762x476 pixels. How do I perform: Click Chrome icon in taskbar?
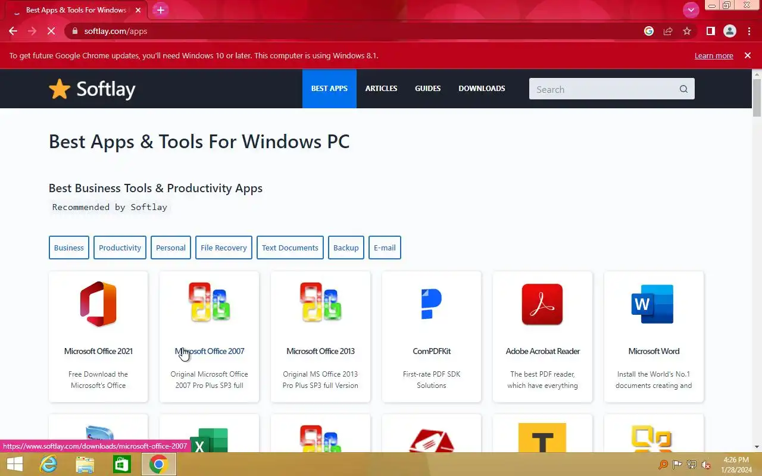[x=158, y=464]
